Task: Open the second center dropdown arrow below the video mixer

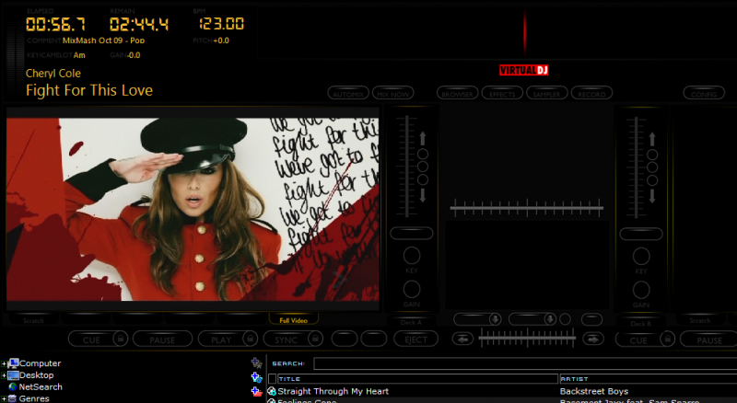Action: (x=550, y=319)
